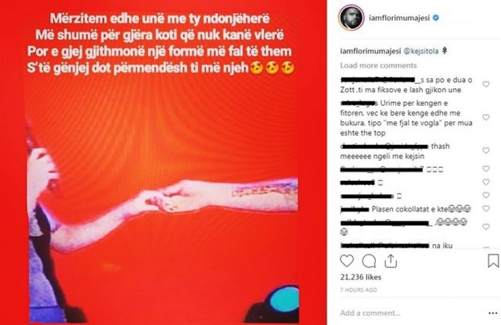Open the three-dot more options menu
The width and height of the screenshot is (501, 325).
pos(493,313)
